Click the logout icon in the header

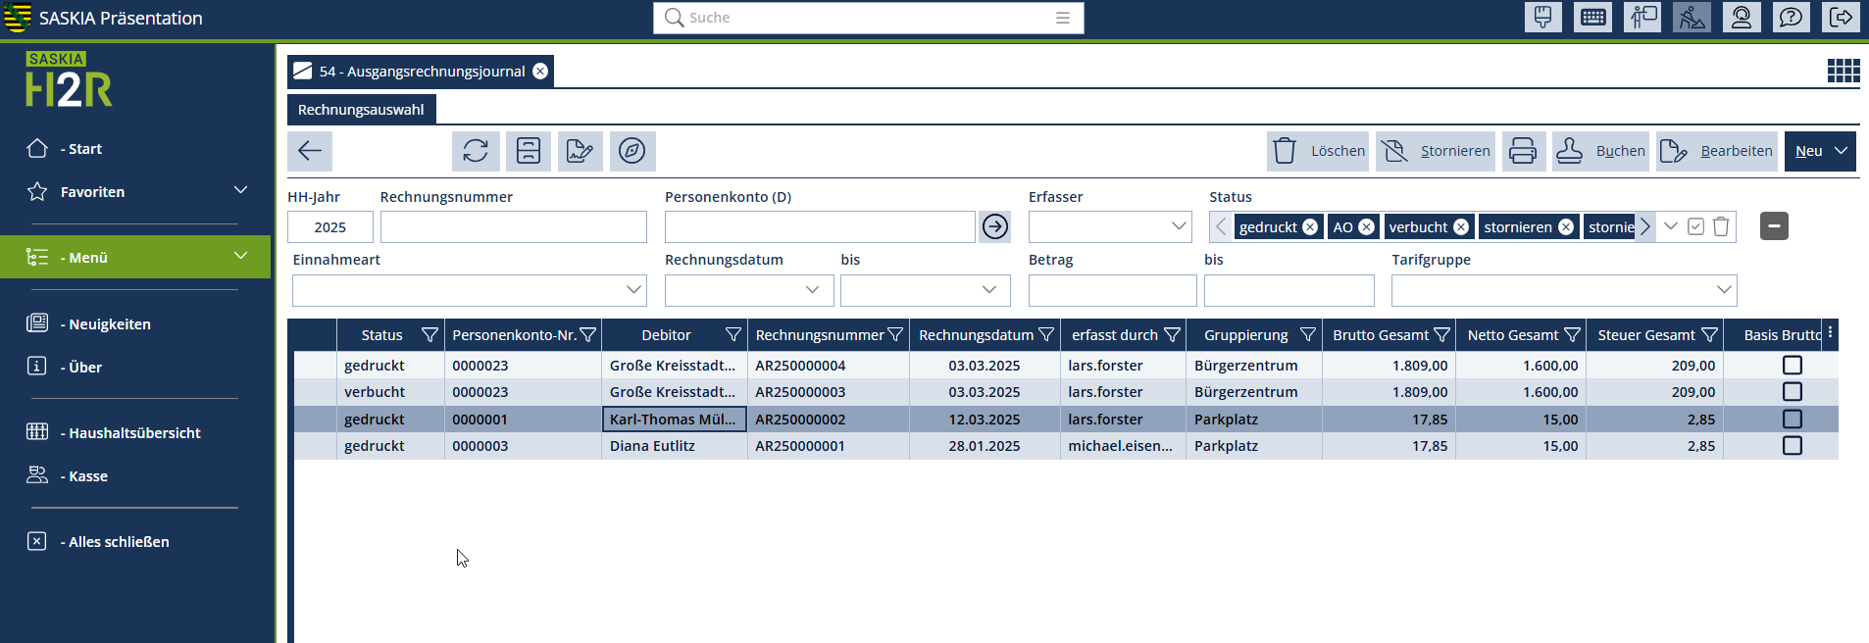click(x=1841, y=18)
